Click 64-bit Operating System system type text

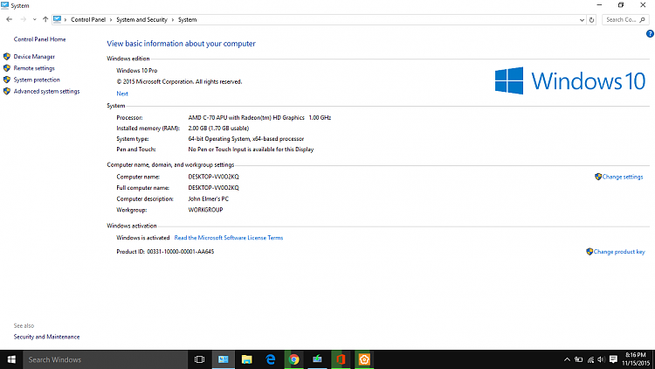coord(246,139)
